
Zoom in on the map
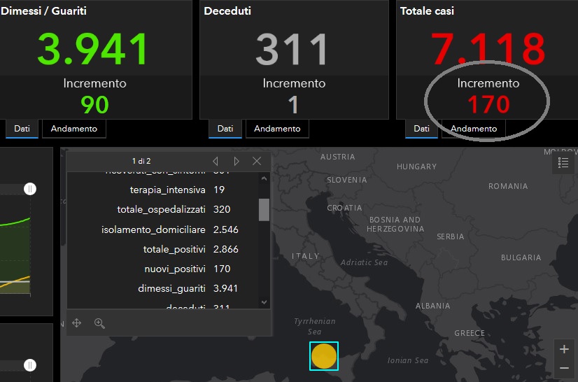[x=564, y=349]
